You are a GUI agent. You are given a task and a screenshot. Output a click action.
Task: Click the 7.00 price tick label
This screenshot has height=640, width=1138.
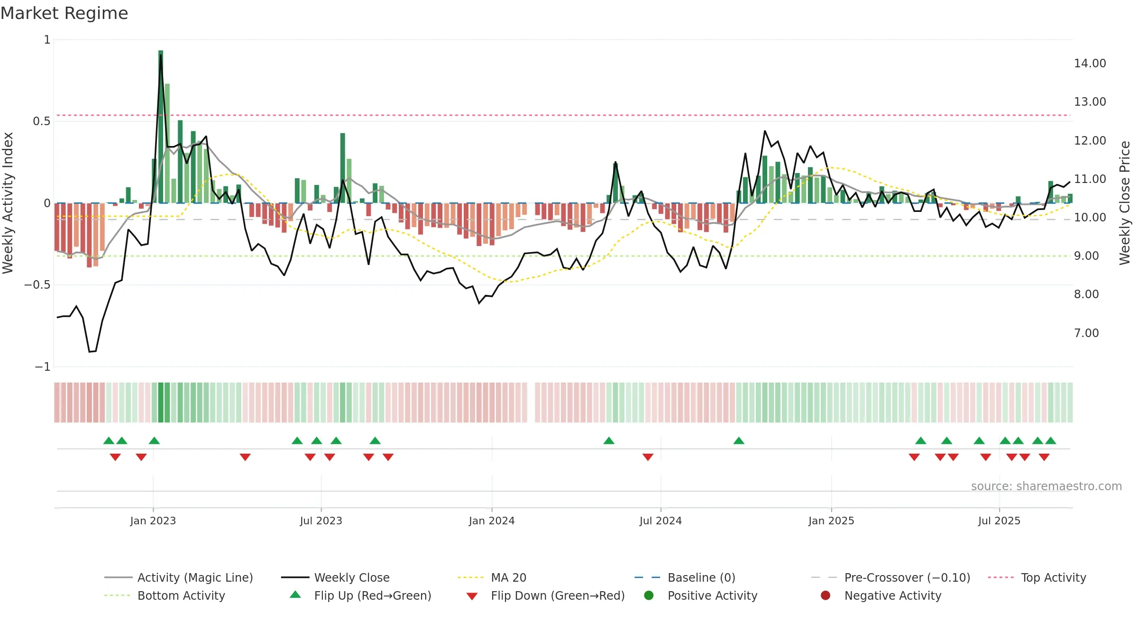(1086, 333)
